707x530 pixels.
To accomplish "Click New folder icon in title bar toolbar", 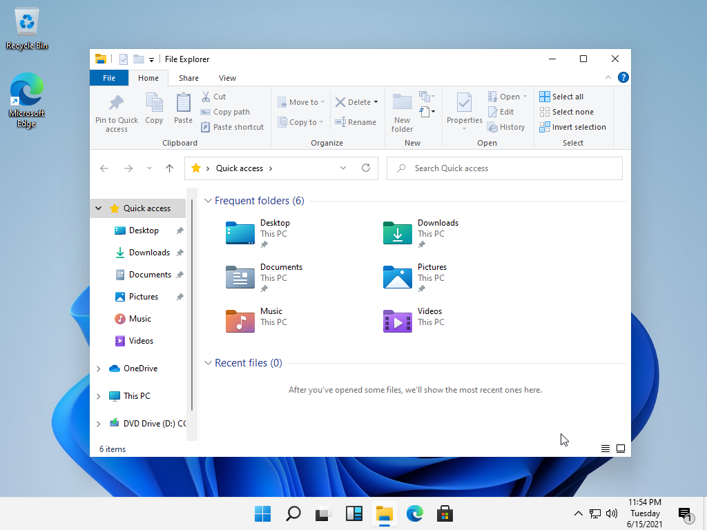I will 138,59.
